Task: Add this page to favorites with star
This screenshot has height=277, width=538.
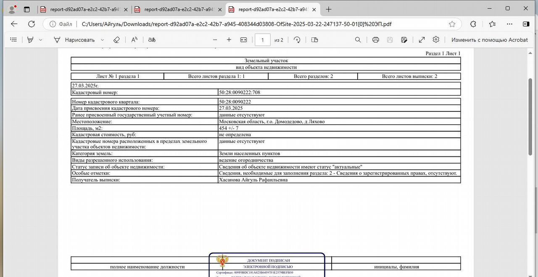Action: coord(452,24)
